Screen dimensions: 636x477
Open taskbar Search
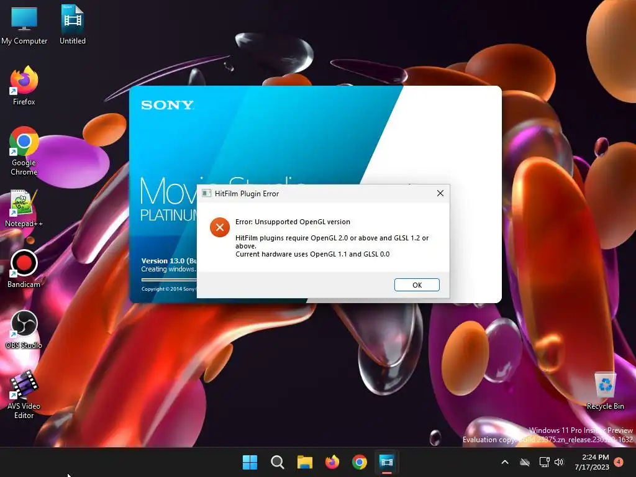point(278,462)
